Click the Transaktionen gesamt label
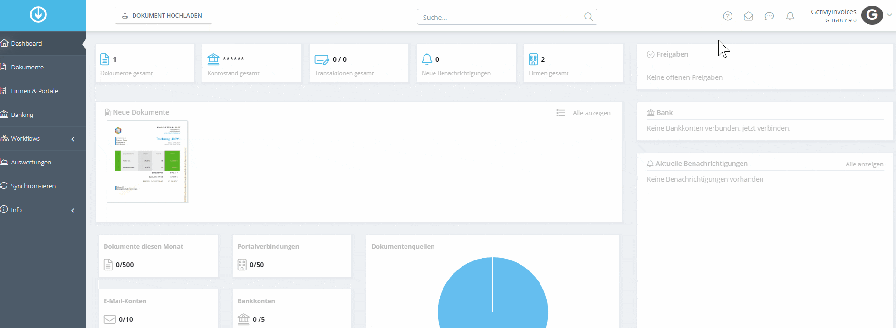This screenshot has height=328, width=896. coord(344,73)
